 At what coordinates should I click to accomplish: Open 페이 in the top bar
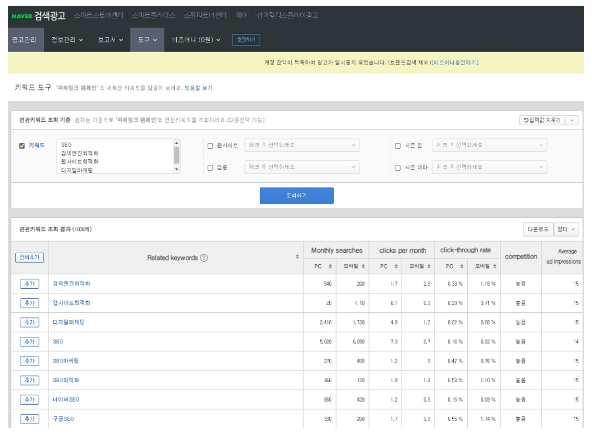click(241, 16)
